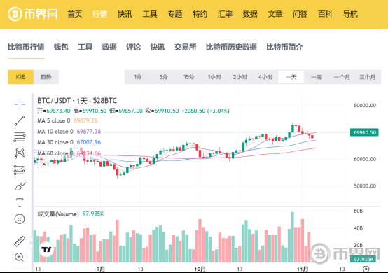Click the 币界网 logo link
The width and height of the screenshot is (388, 273).
pos(32,14)
